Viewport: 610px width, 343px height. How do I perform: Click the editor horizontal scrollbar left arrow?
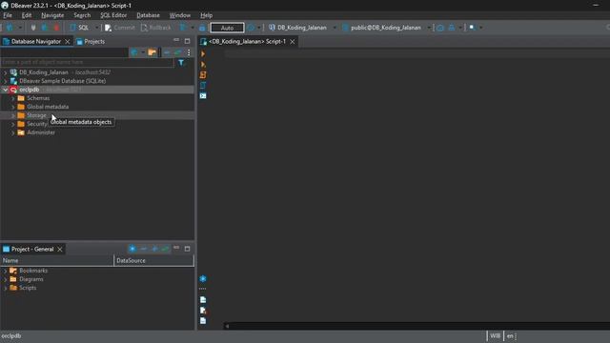[x=227, y=326]
